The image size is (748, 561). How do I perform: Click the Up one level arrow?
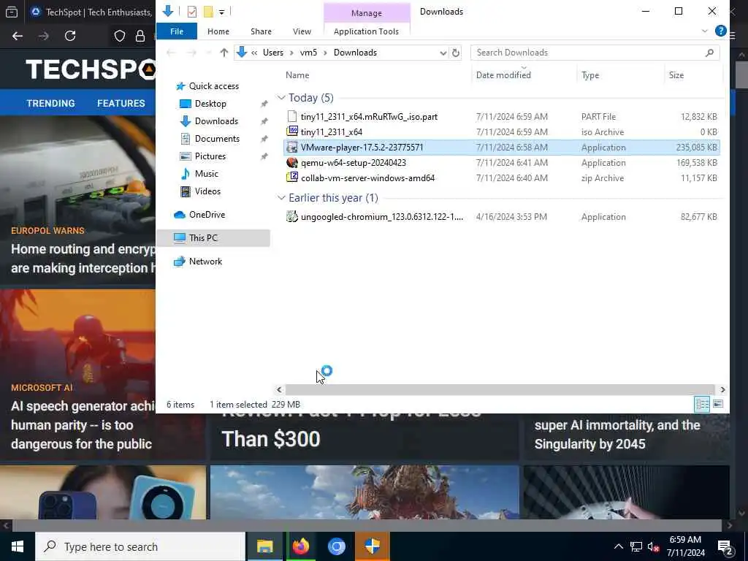(224, 53)
